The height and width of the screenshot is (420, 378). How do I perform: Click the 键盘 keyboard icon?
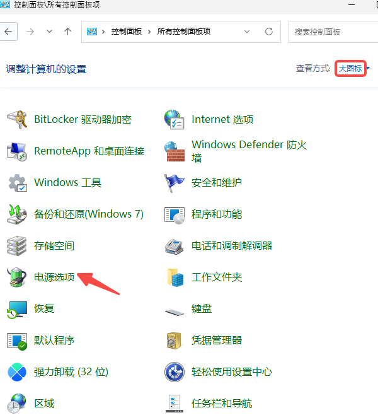pyautogui.click(x=175, y=312)
